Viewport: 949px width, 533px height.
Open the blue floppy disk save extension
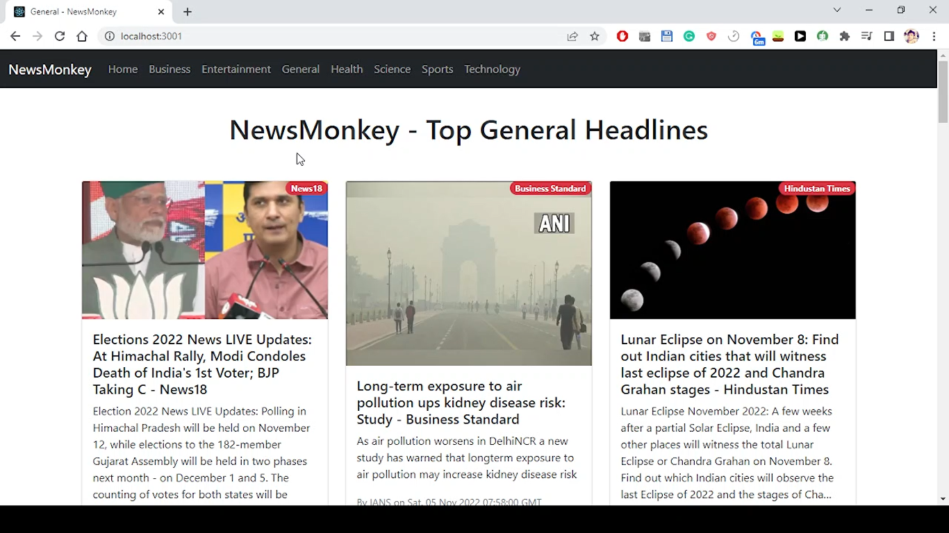point(667,36)
